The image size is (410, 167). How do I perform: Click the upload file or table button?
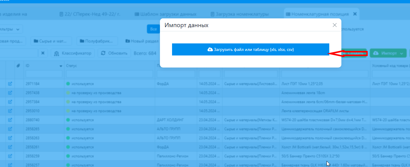(250, 49)
